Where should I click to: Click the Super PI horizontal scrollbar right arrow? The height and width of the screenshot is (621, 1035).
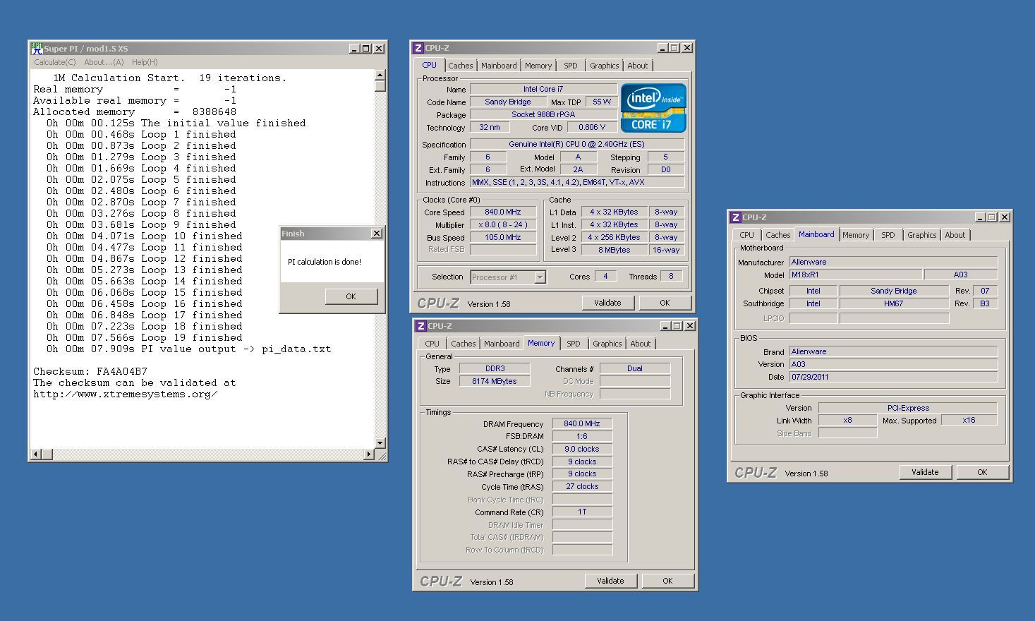[369, 454]
